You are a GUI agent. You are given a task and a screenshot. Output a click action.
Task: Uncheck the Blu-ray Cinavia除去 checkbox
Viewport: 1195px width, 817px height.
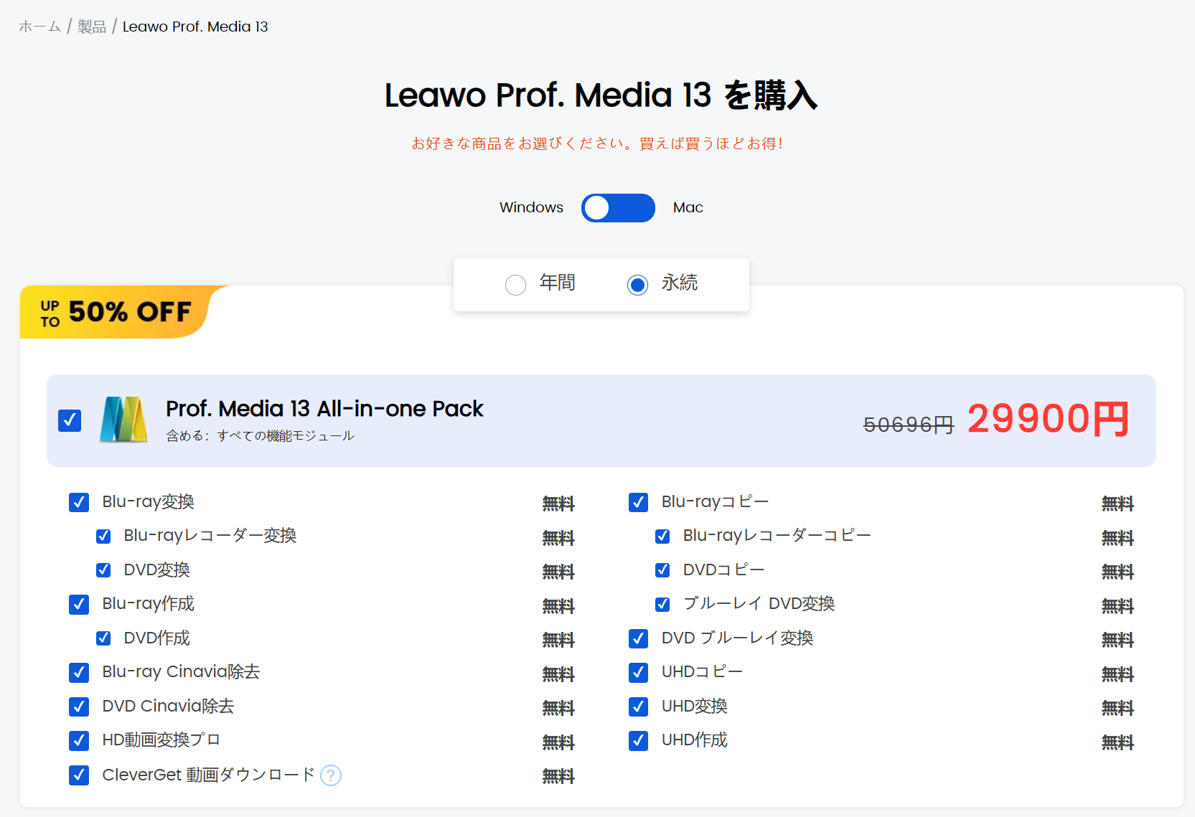pos(79,673)
